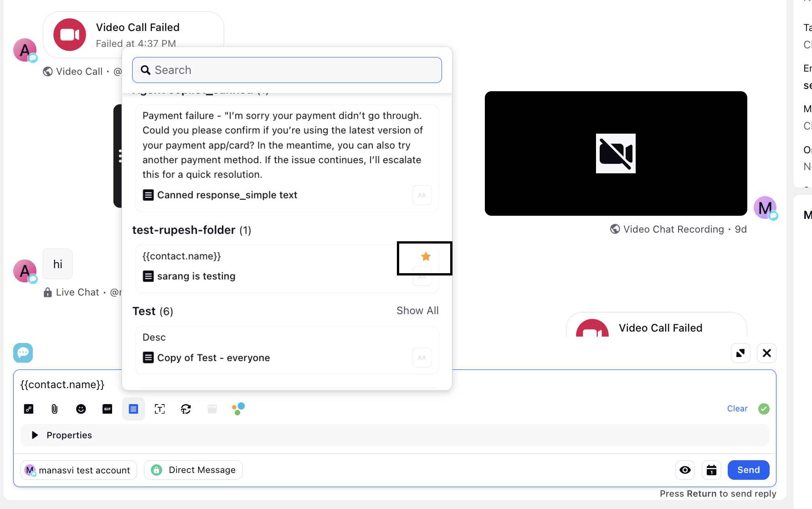The image size is (812, 509).
Task: Click the Video Call Failed bubble at 4:37 PM
Action: click(x=134, y=35)
